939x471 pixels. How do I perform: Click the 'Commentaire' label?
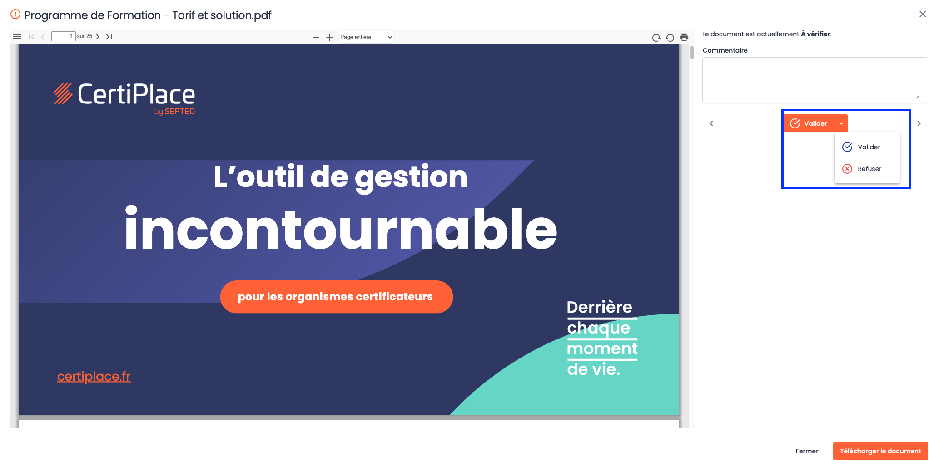pos(725,50)
